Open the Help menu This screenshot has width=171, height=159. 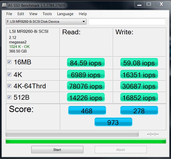point(83,14)
